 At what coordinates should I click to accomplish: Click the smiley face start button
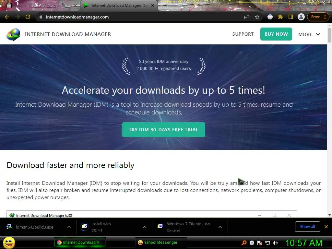9,243
